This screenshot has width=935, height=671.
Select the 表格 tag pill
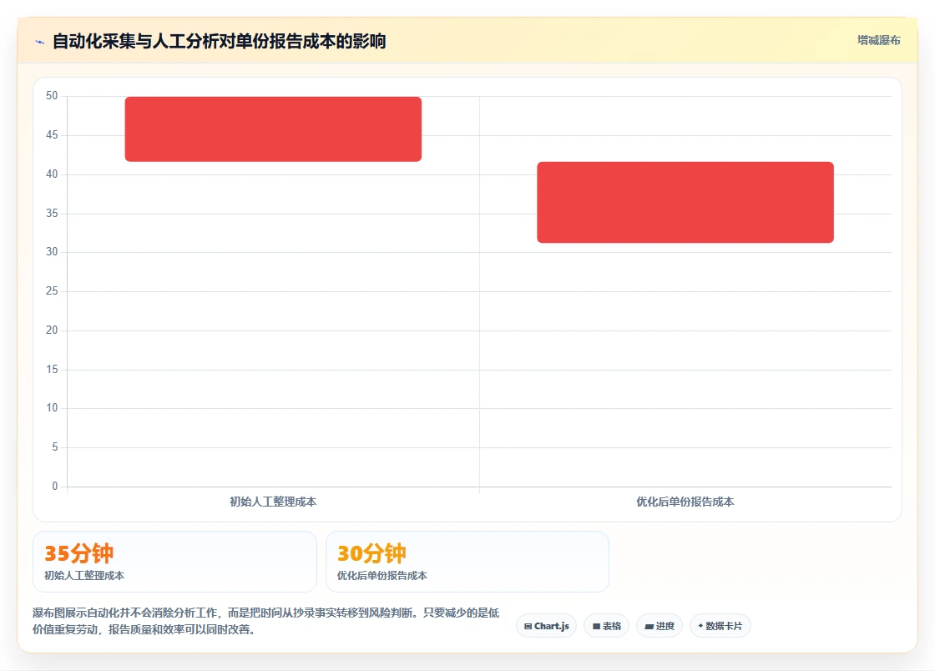click(x=606, y=626)
